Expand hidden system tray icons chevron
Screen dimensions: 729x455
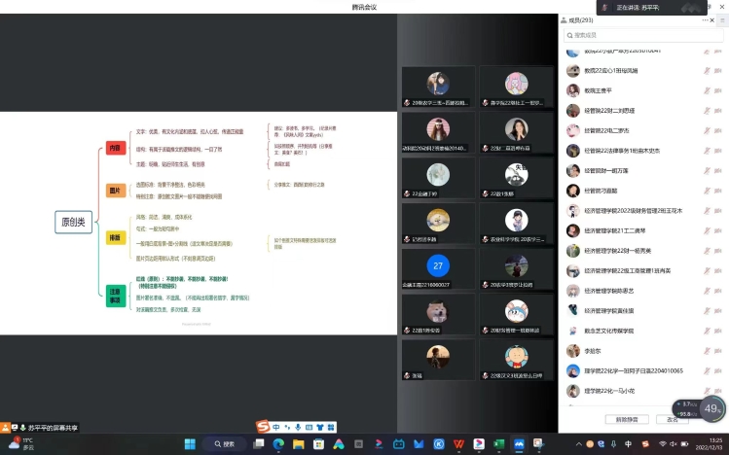pos(578,444)
